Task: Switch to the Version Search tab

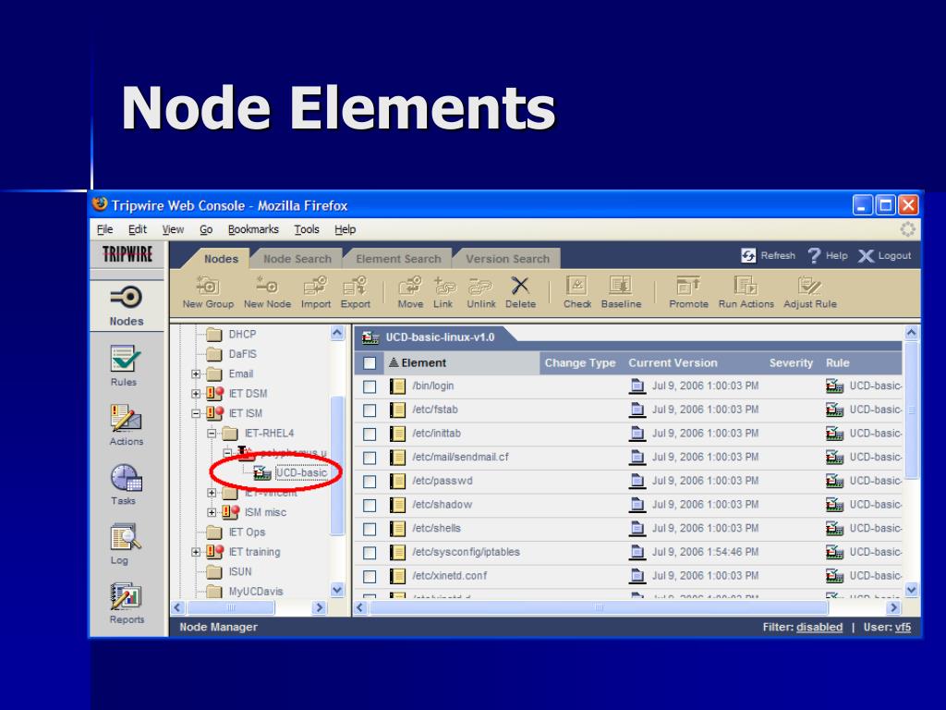Action: tap(507, 259)
